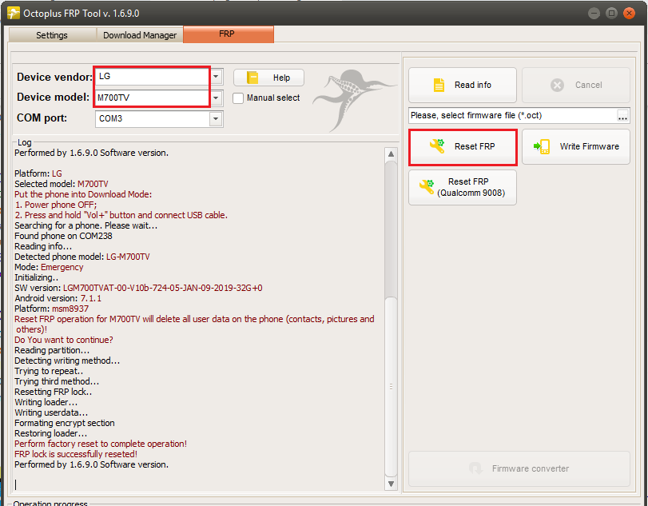Click the log scrollbar down arrow
648x506 pixels.
tap(391, 484)
